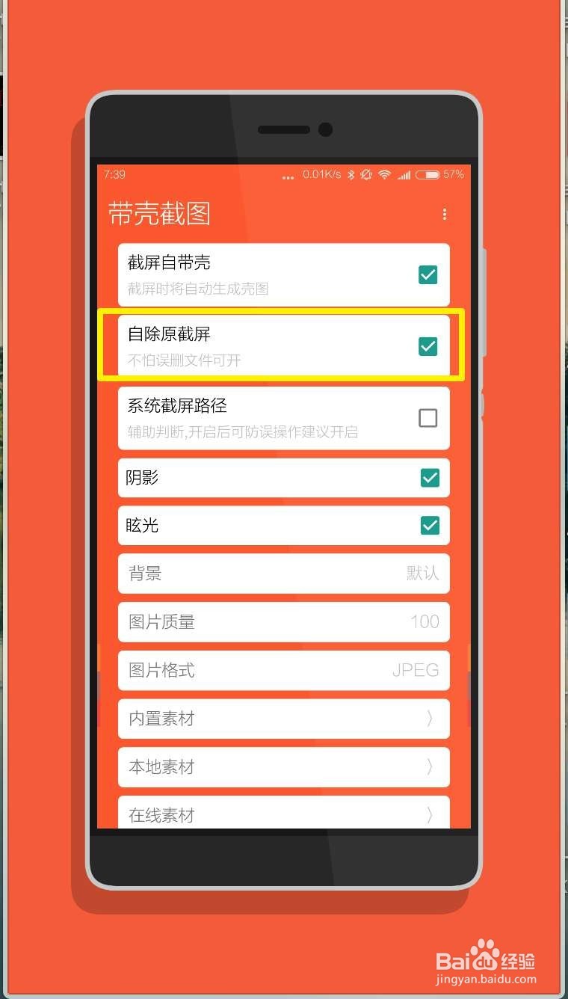Screen dimensions: 568x999
Task: Change the 图片格式 JPEG option
Action: [284, 670]
